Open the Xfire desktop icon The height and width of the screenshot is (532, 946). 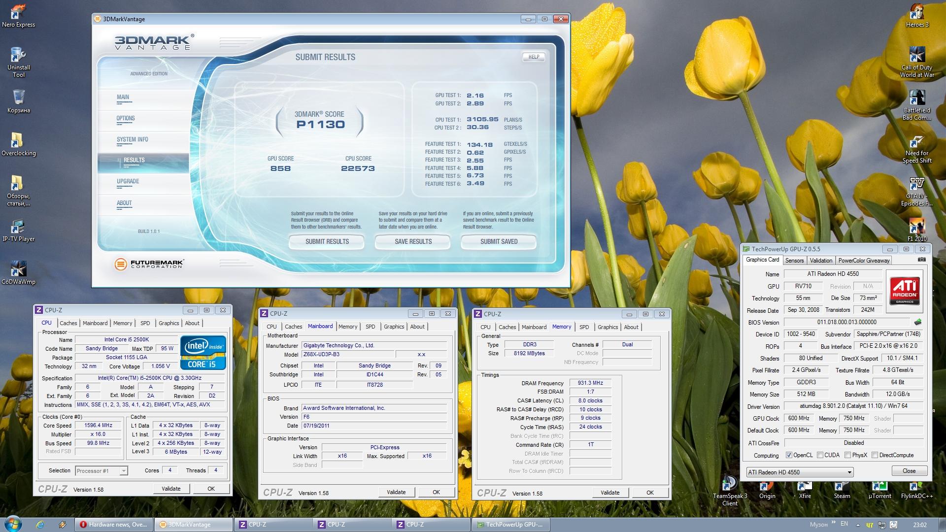click(805, 491)
